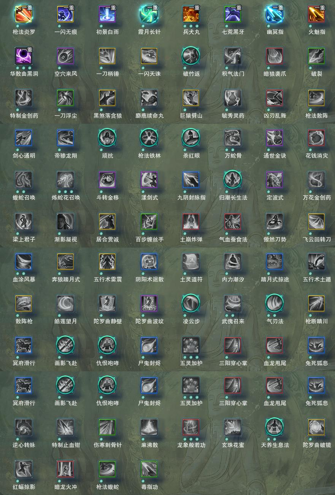
Task: Click the 特制金创药 item icon
Action: coord(24,98)
